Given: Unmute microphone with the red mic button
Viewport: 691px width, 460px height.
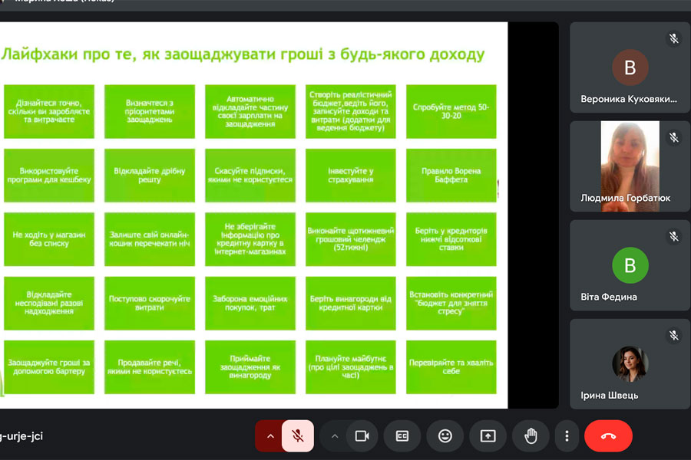Looking at the screenshot, I should click(x=298, y=435).
